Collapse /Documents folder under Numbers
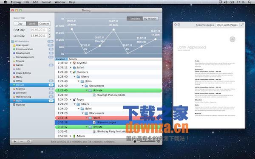The height and width of the screenshot is (159, 255). tap(82, 86)
